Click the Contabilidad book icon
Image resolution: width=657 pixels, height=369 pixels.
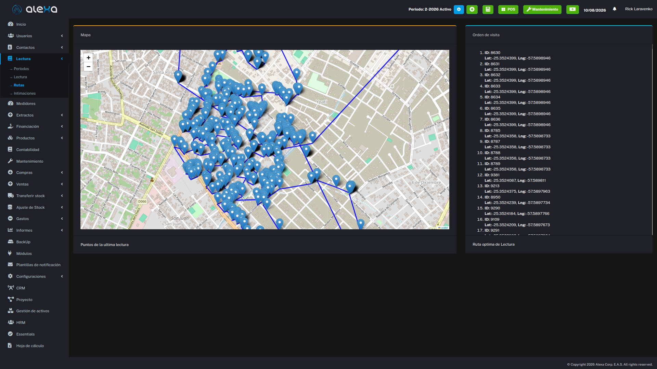[x=10, y=150]
